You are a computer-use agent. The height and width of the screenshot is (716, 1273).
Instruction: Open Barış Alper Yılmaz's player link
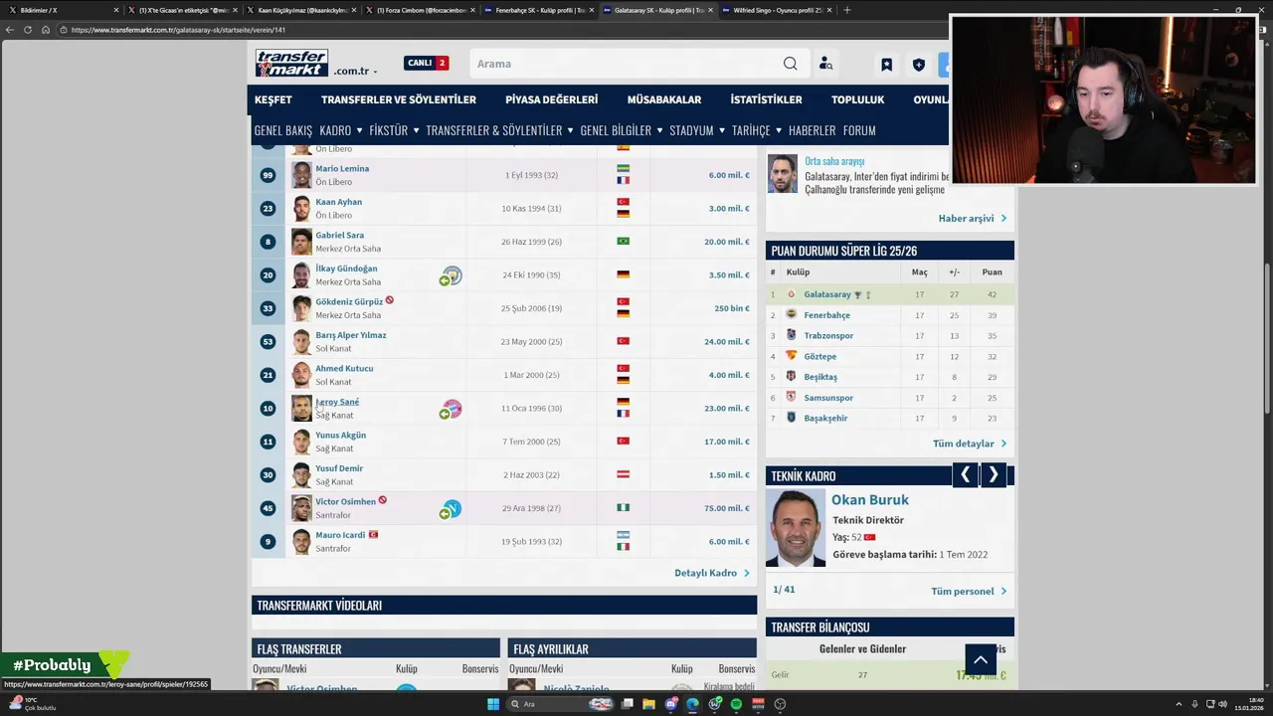[x=351, y=335]
